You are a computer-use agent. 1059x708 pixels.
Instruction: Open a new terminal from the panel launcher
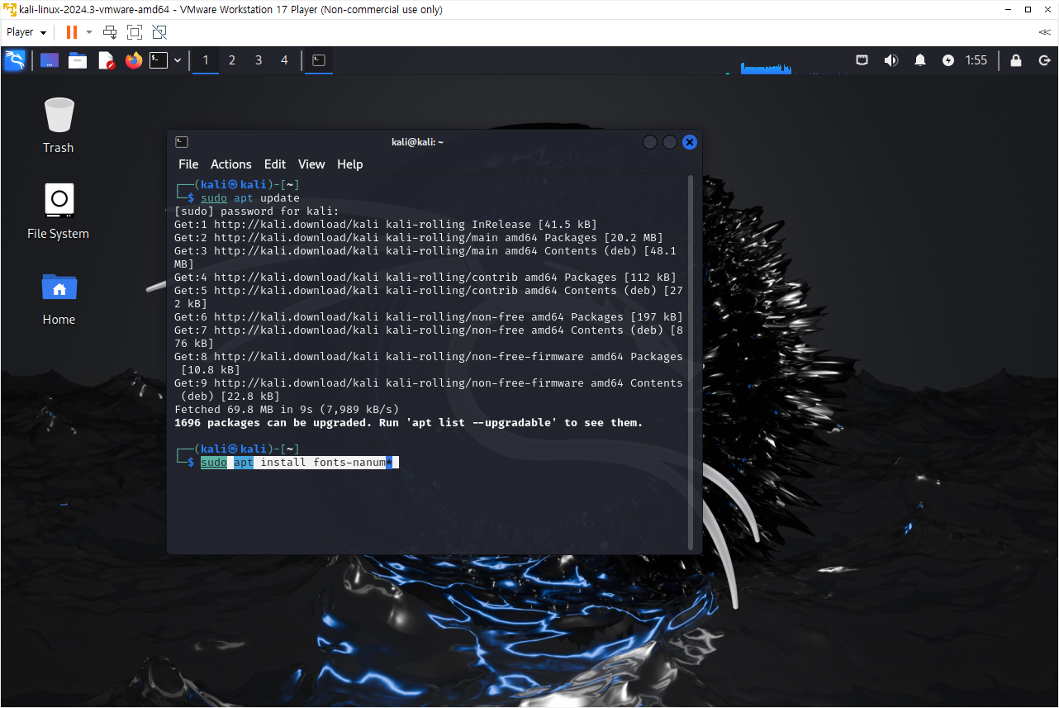159,60
